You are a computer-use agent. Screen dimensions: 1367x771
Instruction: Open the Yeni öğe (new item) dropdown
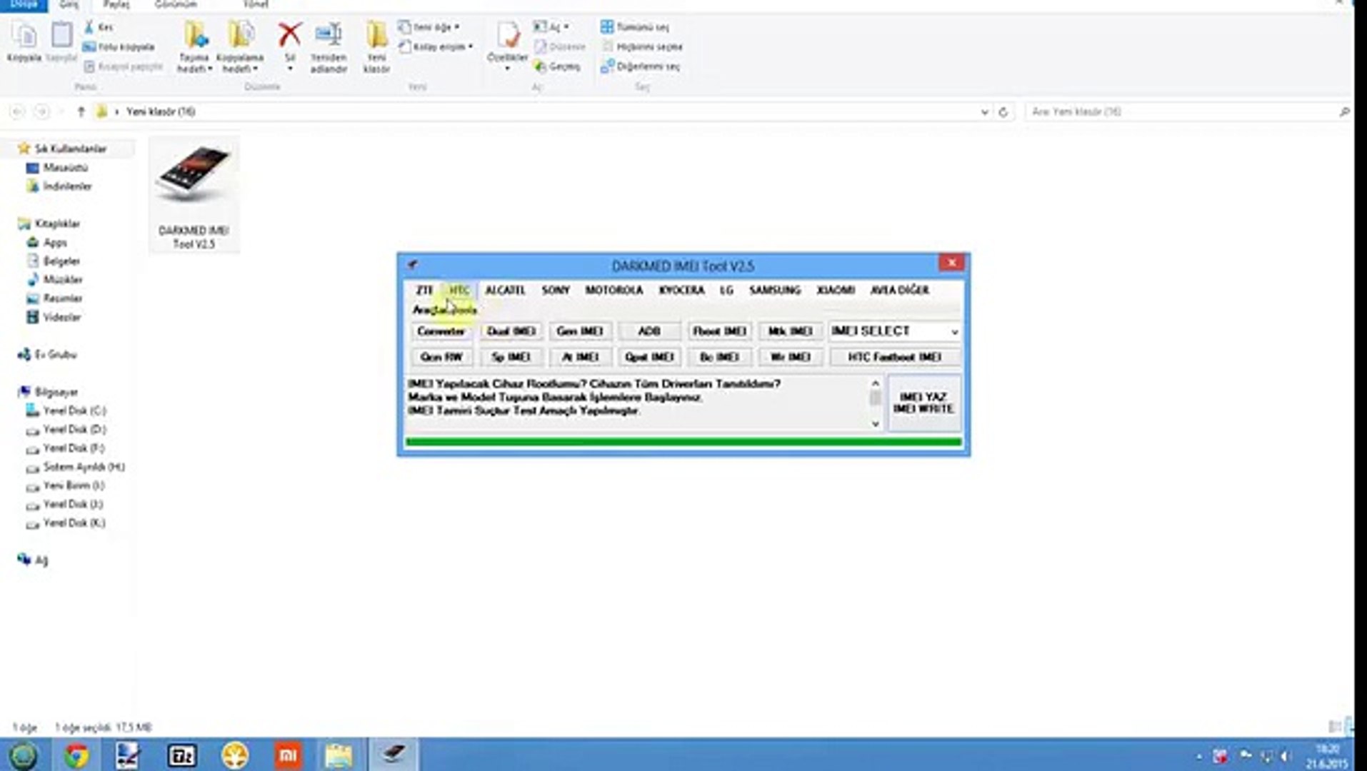point(429,27)
